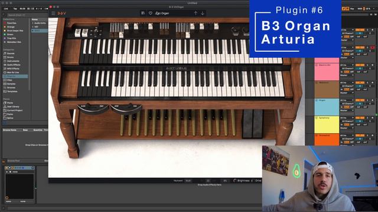Load next preset with the down arrow
Image resolution: width=378 pixels, height=212 pixels.
(x=203, y=13)
